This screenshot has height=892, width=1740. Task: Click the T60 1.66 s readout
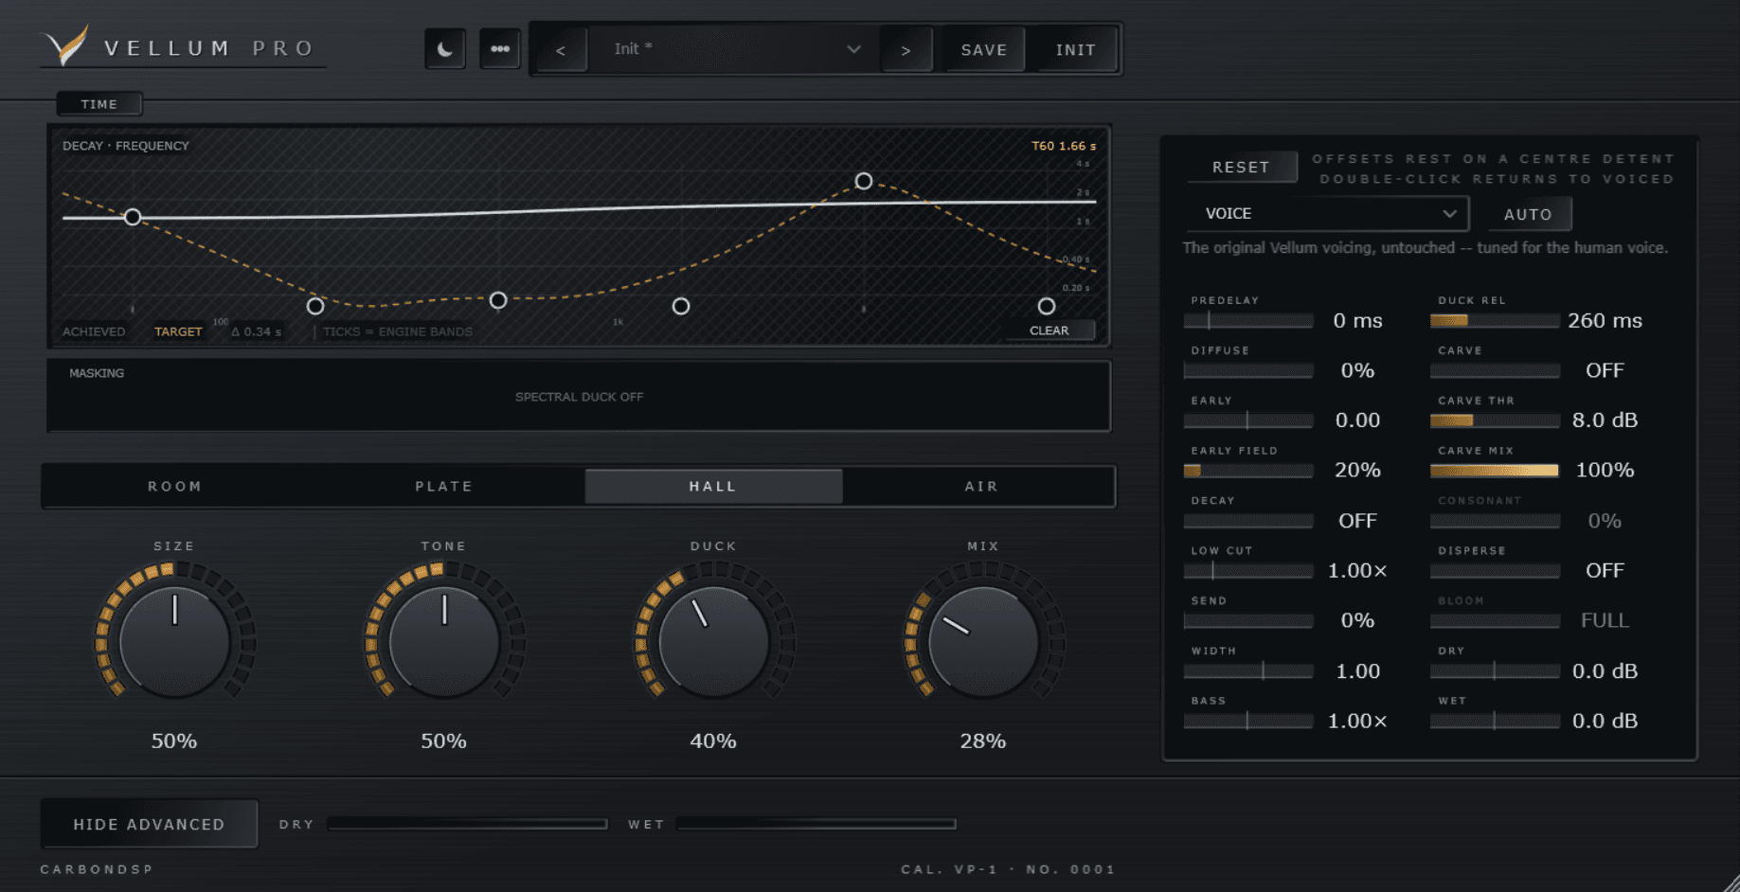coord(1063,146)
